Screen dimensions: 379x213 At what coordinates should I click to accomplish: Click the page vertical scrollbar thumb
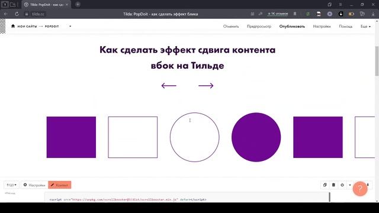[377, 61]
